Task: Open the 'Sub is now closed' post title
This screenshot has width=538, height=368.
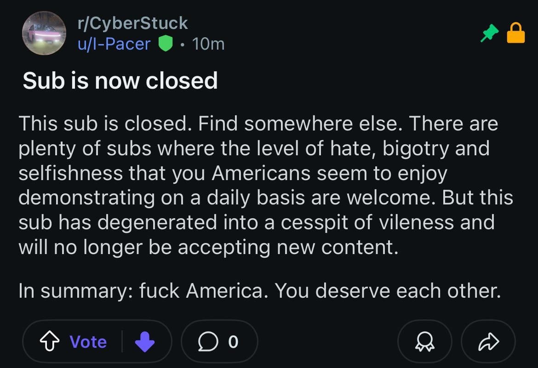Action: [120, 81]
